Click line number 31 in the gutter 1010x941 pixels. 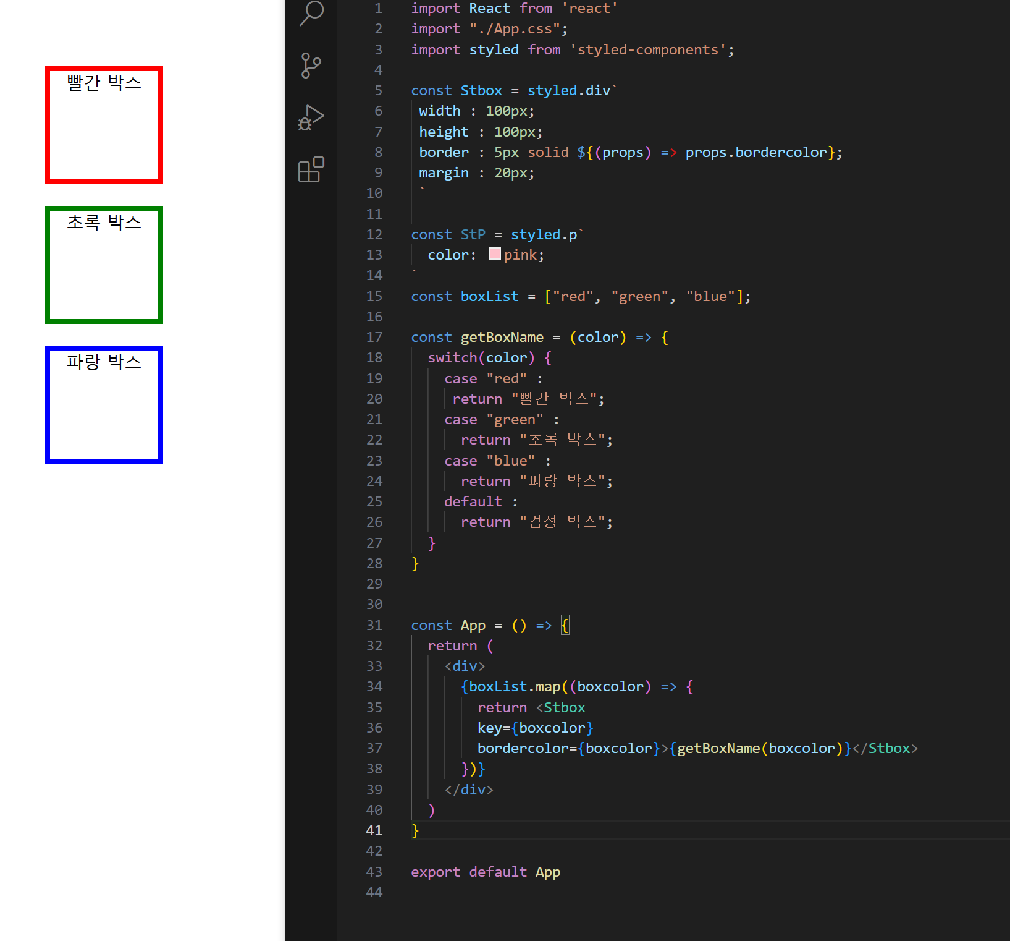pos(374,625)
